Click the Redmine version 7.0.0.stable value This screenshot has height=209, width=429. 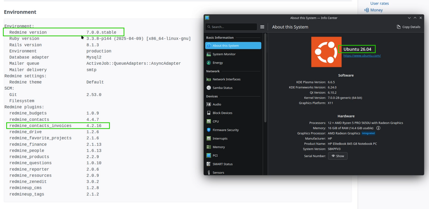coord(101,32)
